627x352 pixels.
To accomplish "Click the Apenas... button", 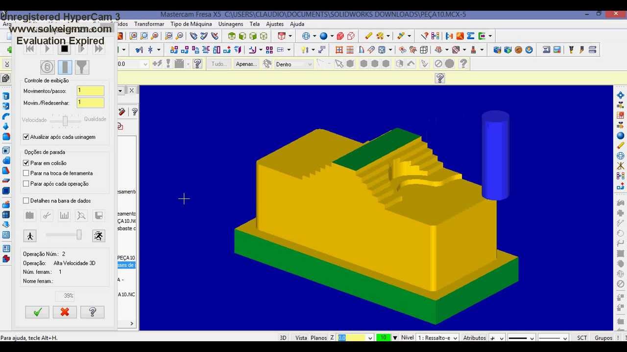I will pos(246,64).
